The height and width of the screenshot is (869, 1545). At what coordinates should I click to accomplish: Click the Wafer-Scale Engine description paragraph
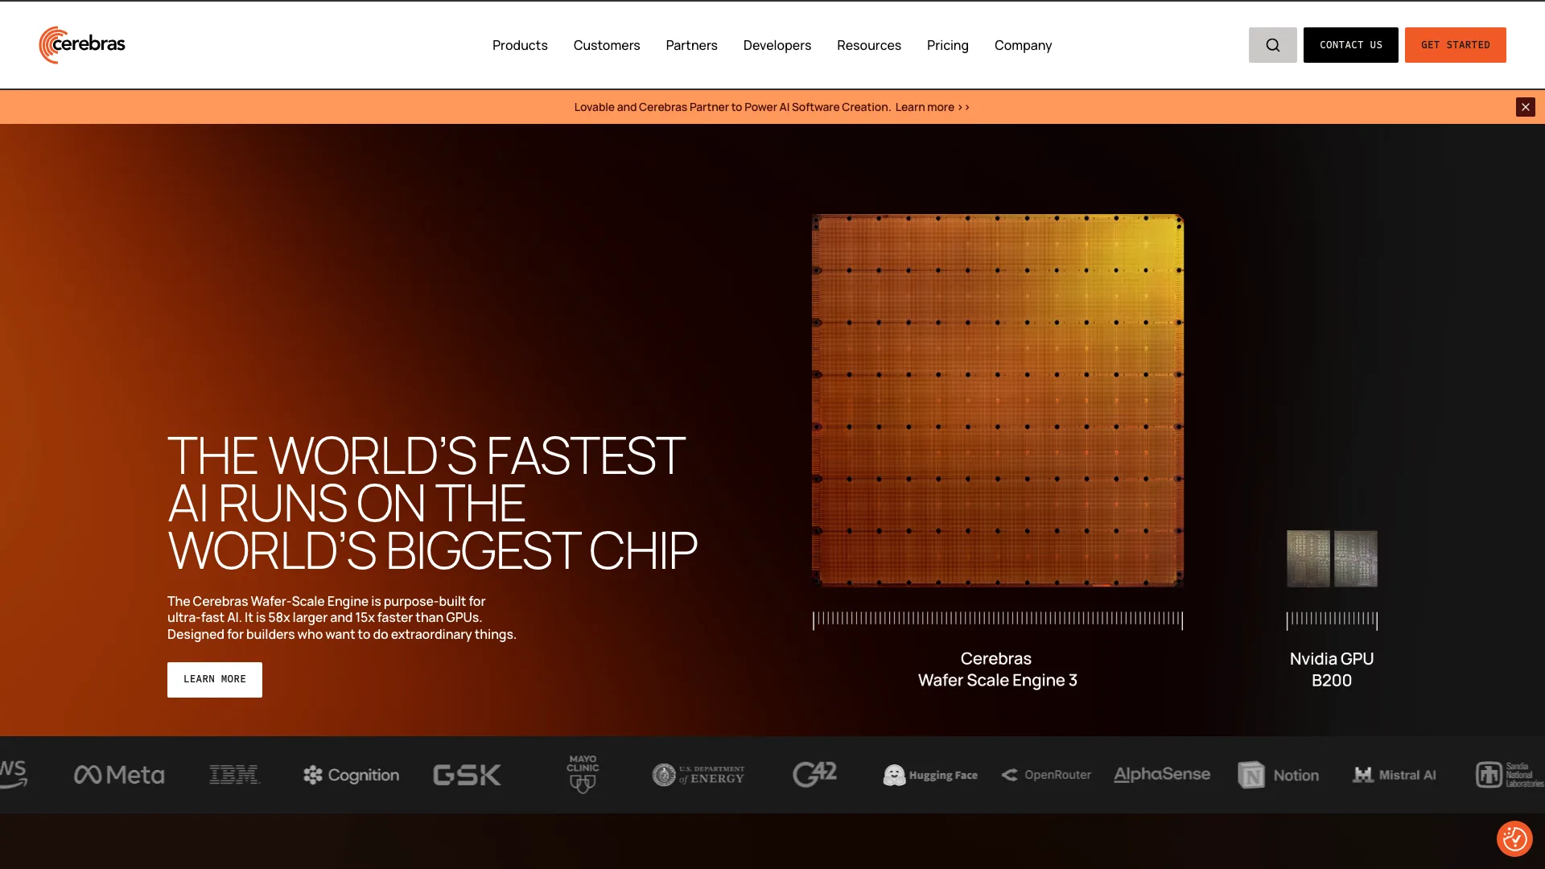click(342, 618)
